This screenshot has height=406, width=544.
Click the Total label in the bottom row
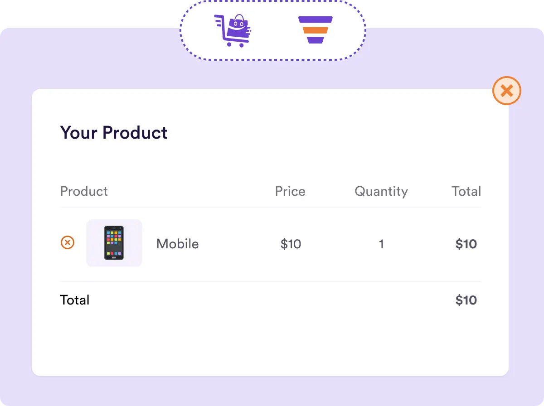(75, 300)
